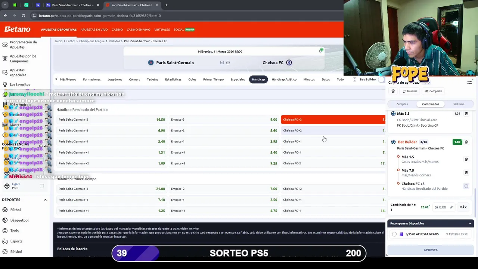Switch to Sistema bet slip tab
This screenshot has width=478, height=269.
[459, 104]
